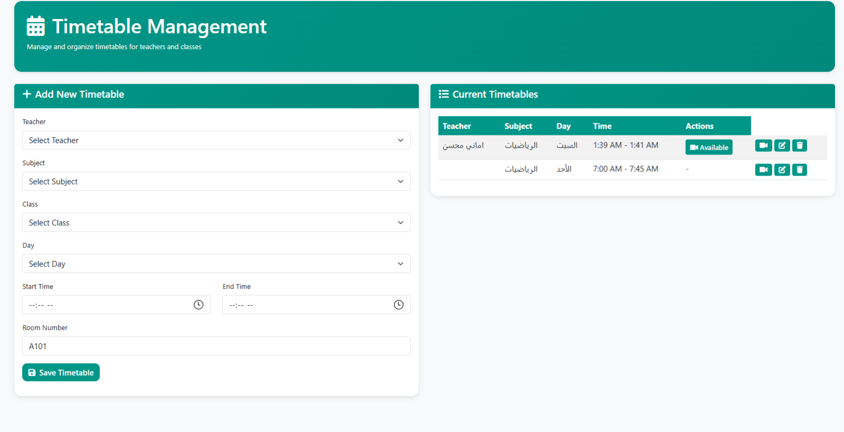The image size is (844, 432).
Task: Click the list icon beside Current Timetables
Action: tap(444, 94)
